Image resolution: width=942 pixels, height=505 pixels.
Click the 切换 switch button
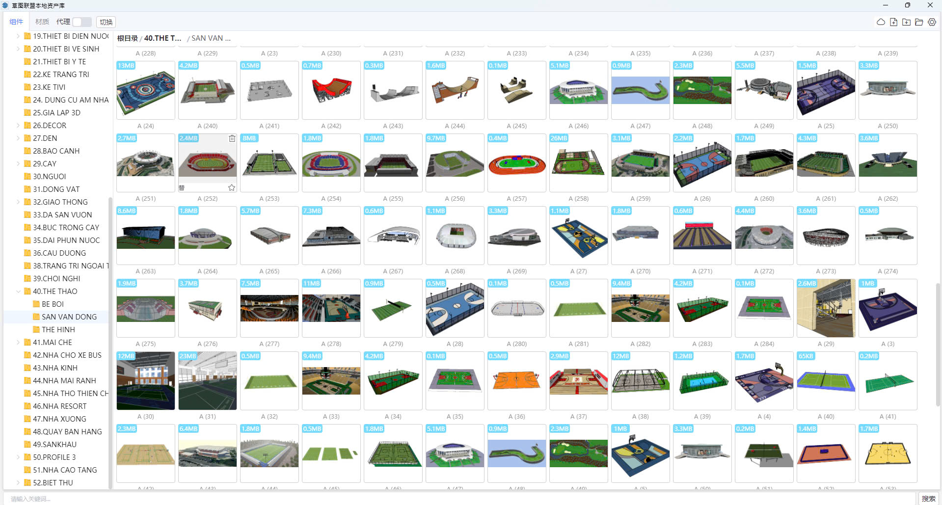tap(106, 22)
